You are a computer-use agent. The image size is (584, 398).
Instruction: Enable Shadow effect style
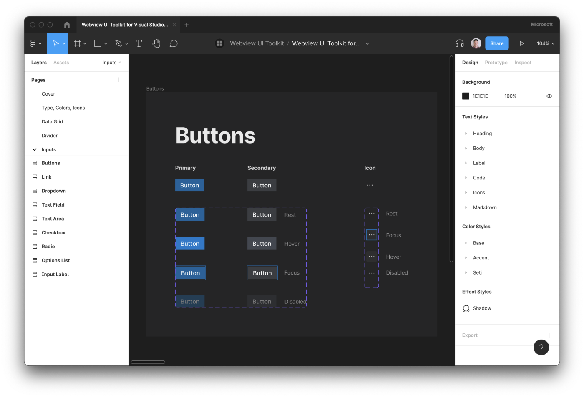(x=466, y=308)
